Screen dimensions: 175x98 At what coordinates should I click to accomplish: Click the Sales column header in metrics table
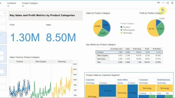[x=128, y=49]
